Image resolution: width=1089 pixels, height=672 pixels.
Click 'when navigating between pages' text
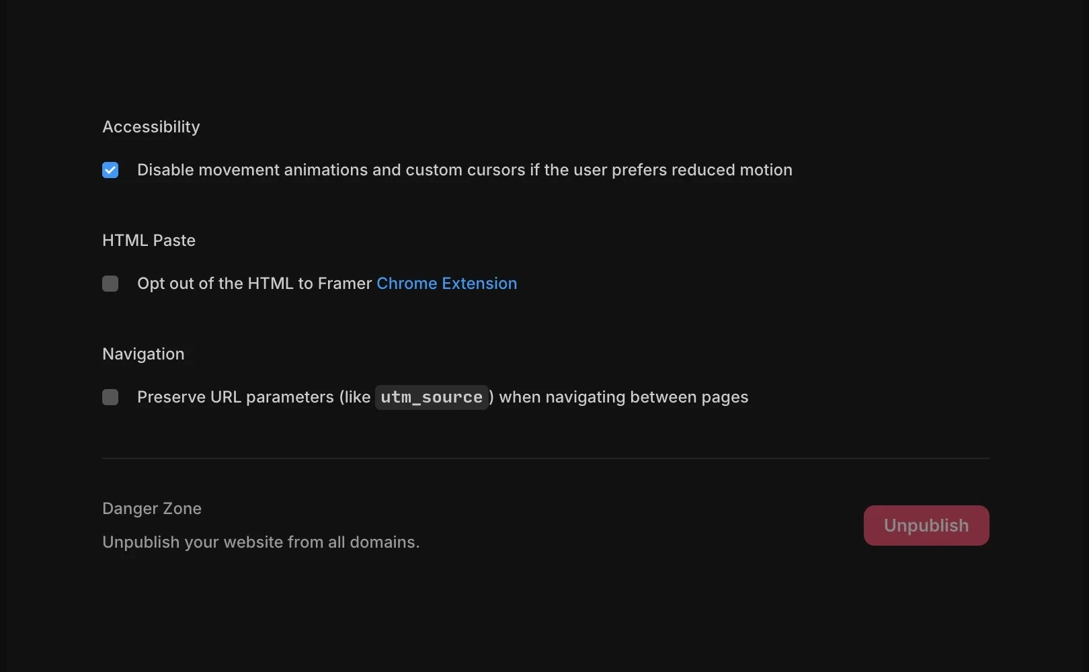click(x=623, y=397)
